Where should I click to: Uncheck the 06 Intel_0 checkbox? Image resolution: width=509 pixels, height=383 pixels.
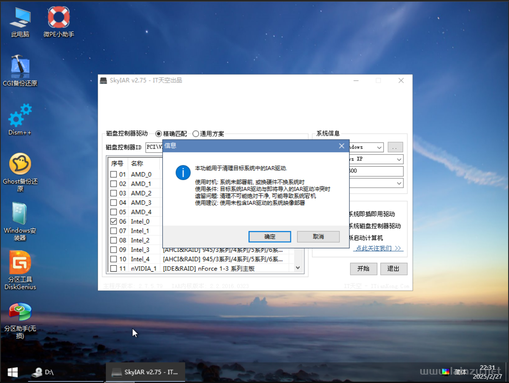[114, 221]
